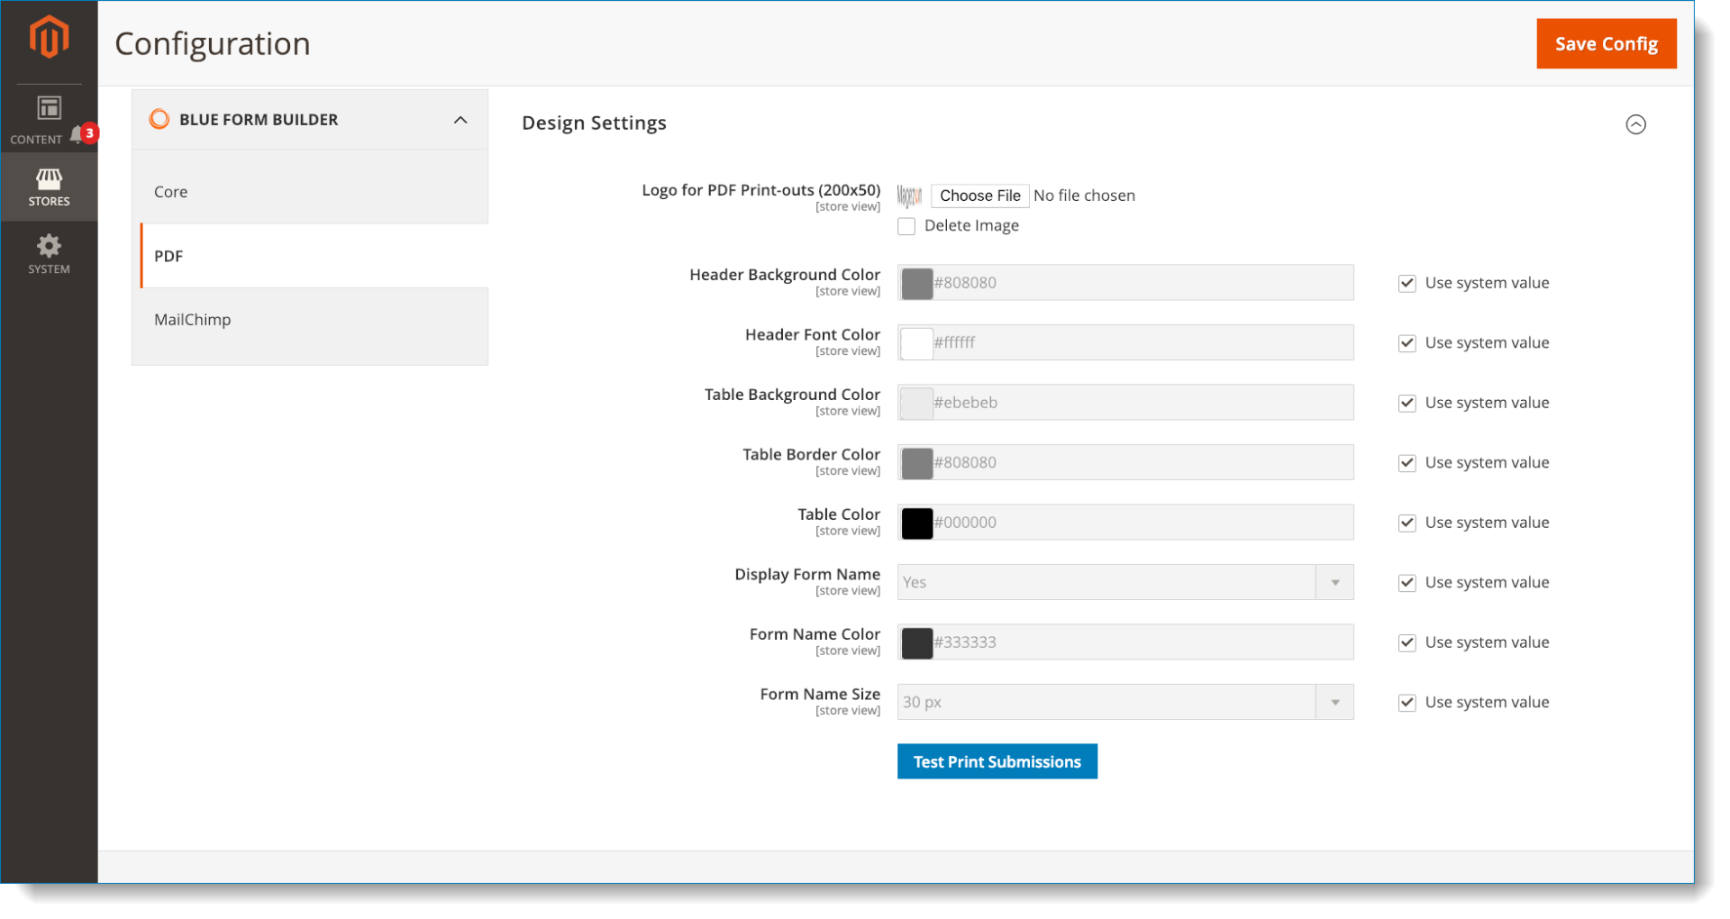
Task: Click the 'Logo for PDF Print-outs (200x50)' label
Action: [x=760, y=190]
